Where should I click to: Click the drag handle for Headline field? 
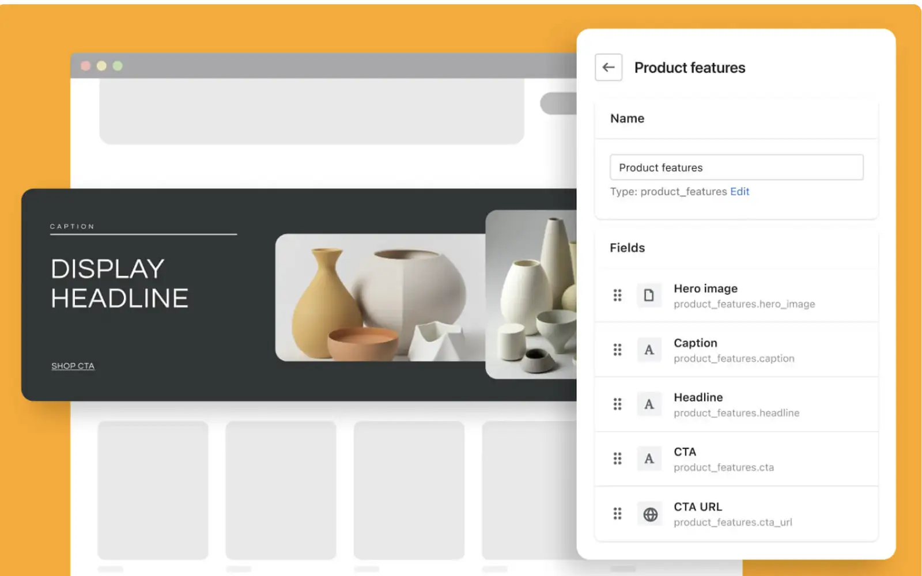[617, 404]
